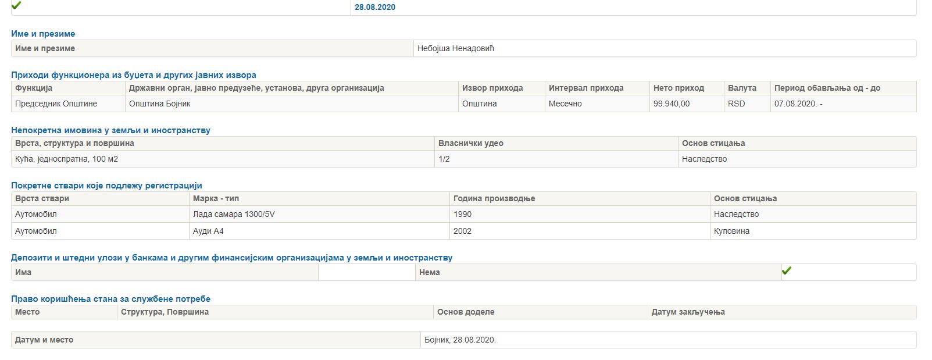Select the Општина Бојник organization cell
This screenshot has width=932, height=360.
[x=160, y=104]
